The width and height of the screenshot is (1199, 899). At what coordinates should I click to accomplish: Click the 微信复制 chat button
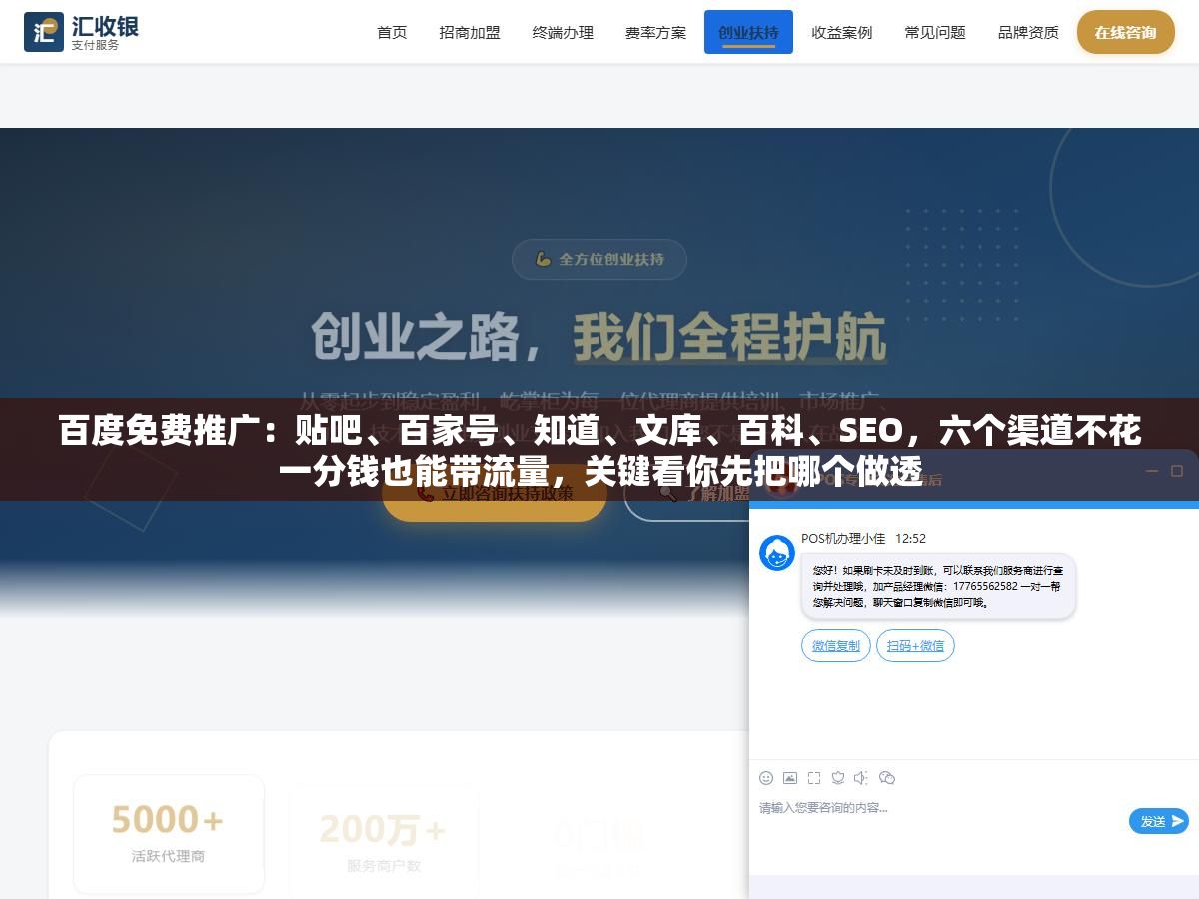pos(836,645)
